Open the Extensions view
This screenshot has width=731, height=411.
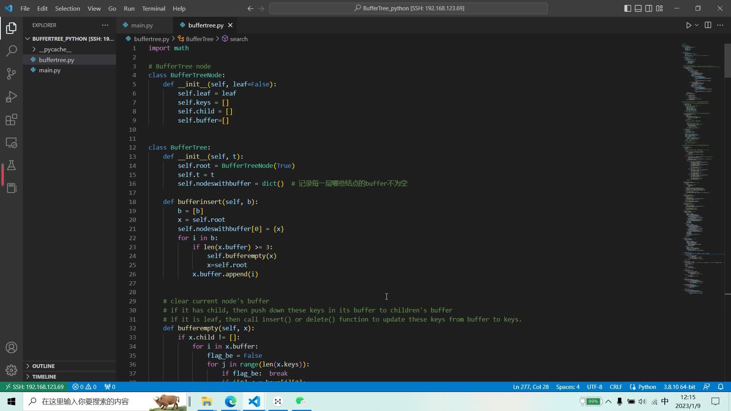pyautogui.click(x=11, y=120)
